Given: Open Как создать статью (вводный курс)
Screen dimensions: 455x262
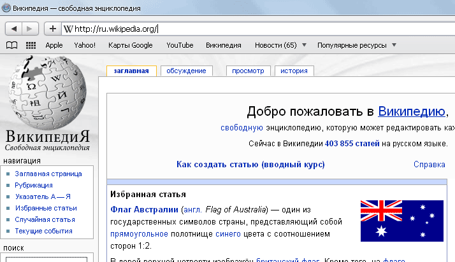Looking at the screenshot, I should pyautogui.click(x=250, y=165).
